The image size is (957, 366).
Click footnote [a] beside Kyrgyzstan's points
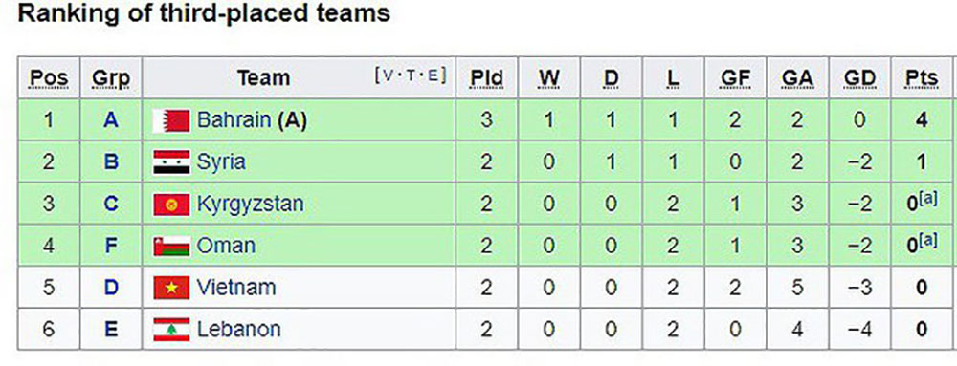928,197
